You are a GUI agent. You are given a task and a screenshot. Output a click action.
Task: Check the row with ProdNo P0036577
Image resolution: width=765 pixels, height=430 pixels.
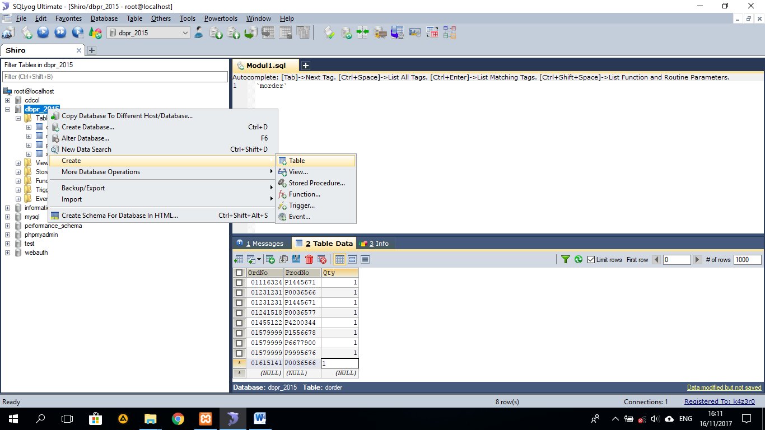(239, 313)
